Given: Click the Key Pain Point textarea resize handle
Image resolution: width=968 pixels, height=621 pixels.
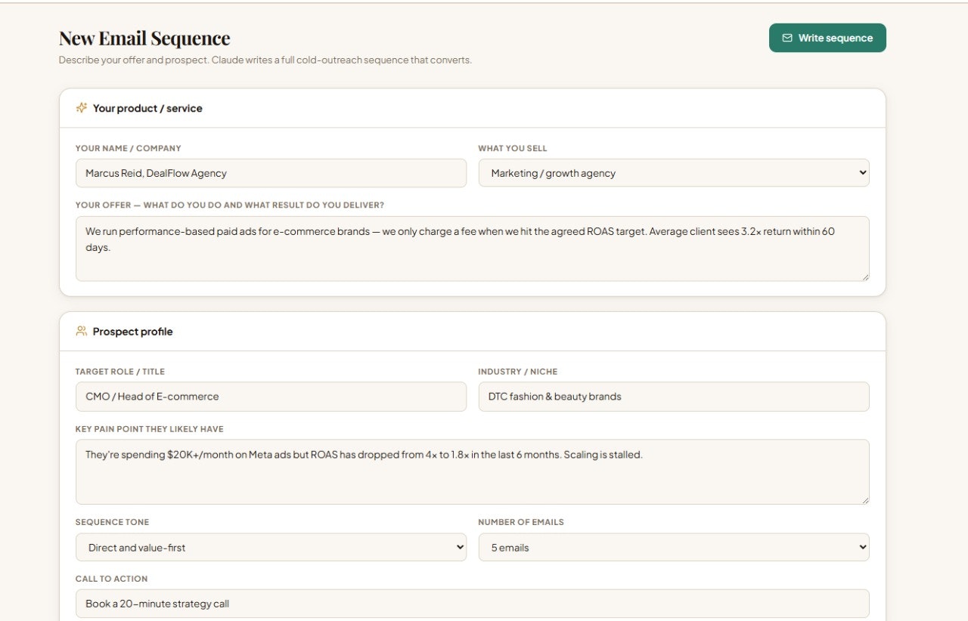Looking at the screenshot, I should click(x=865, y=500).
